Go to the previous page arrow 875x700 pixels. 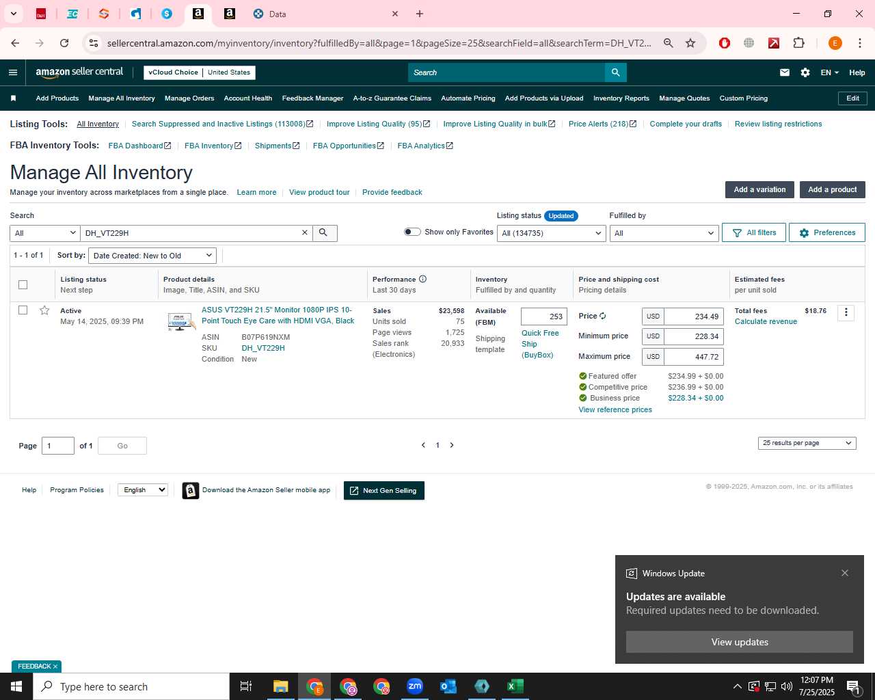(423, 445)
